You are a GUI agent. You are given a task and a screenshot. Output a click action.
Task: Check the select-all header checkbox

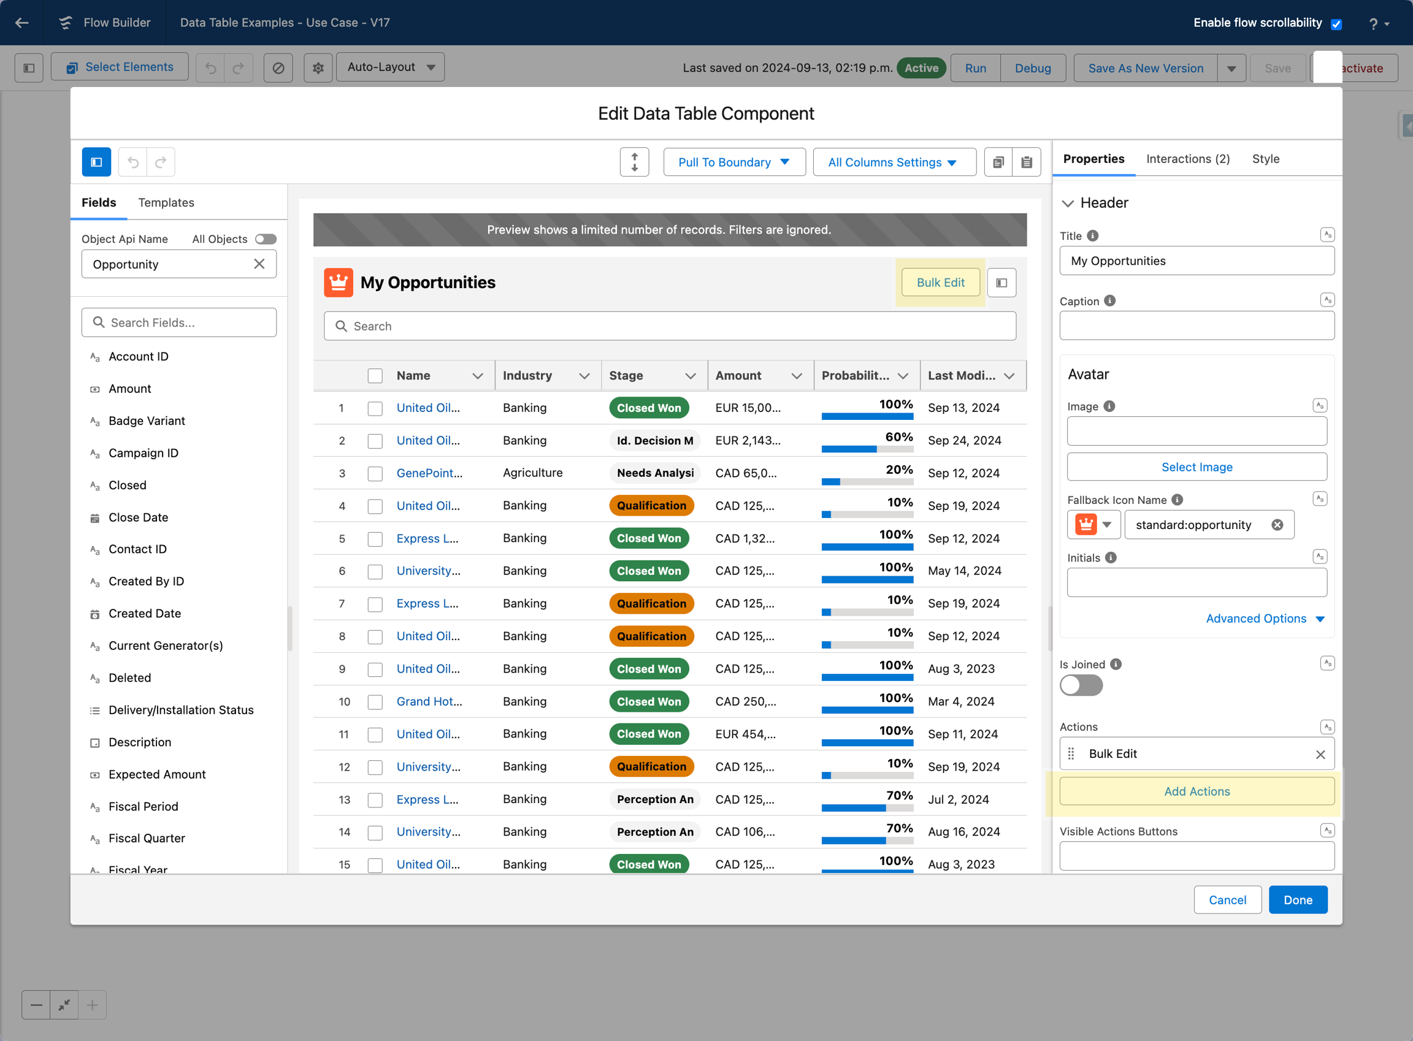pyautogui.click(x=375, y=376)
